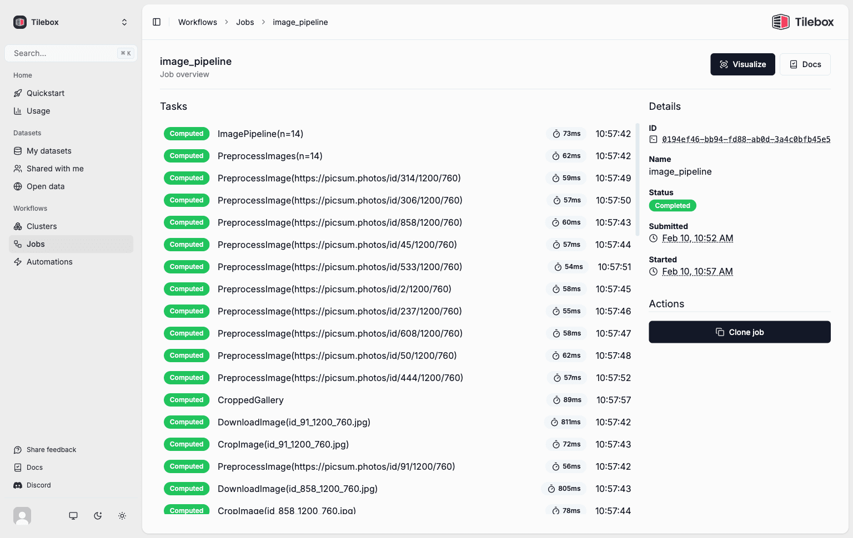Select the CroppedGallery task

click(x=250, y=400)
